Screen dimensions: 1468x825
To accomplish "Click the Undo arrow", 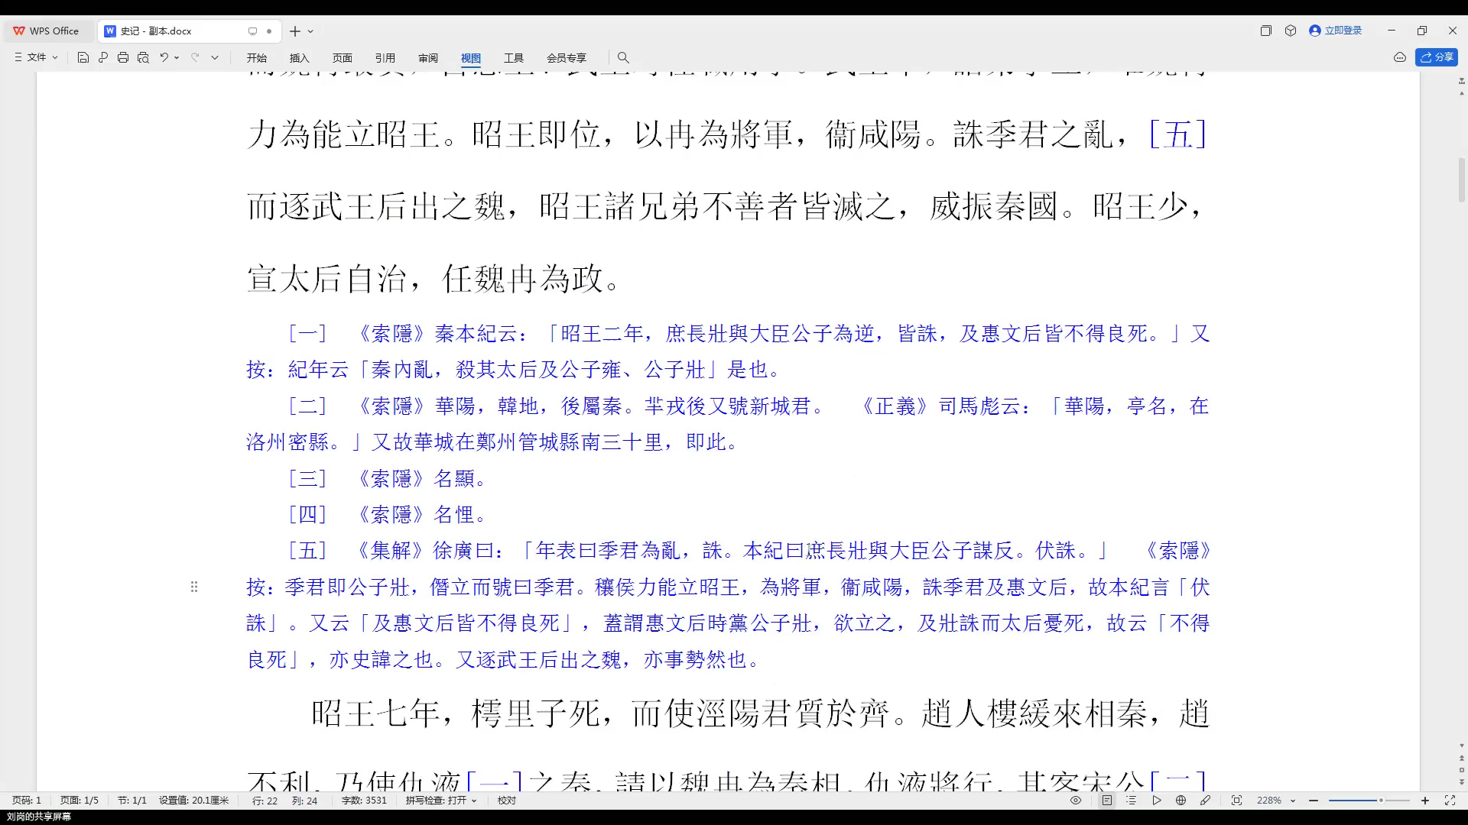I will click(164, 57).
